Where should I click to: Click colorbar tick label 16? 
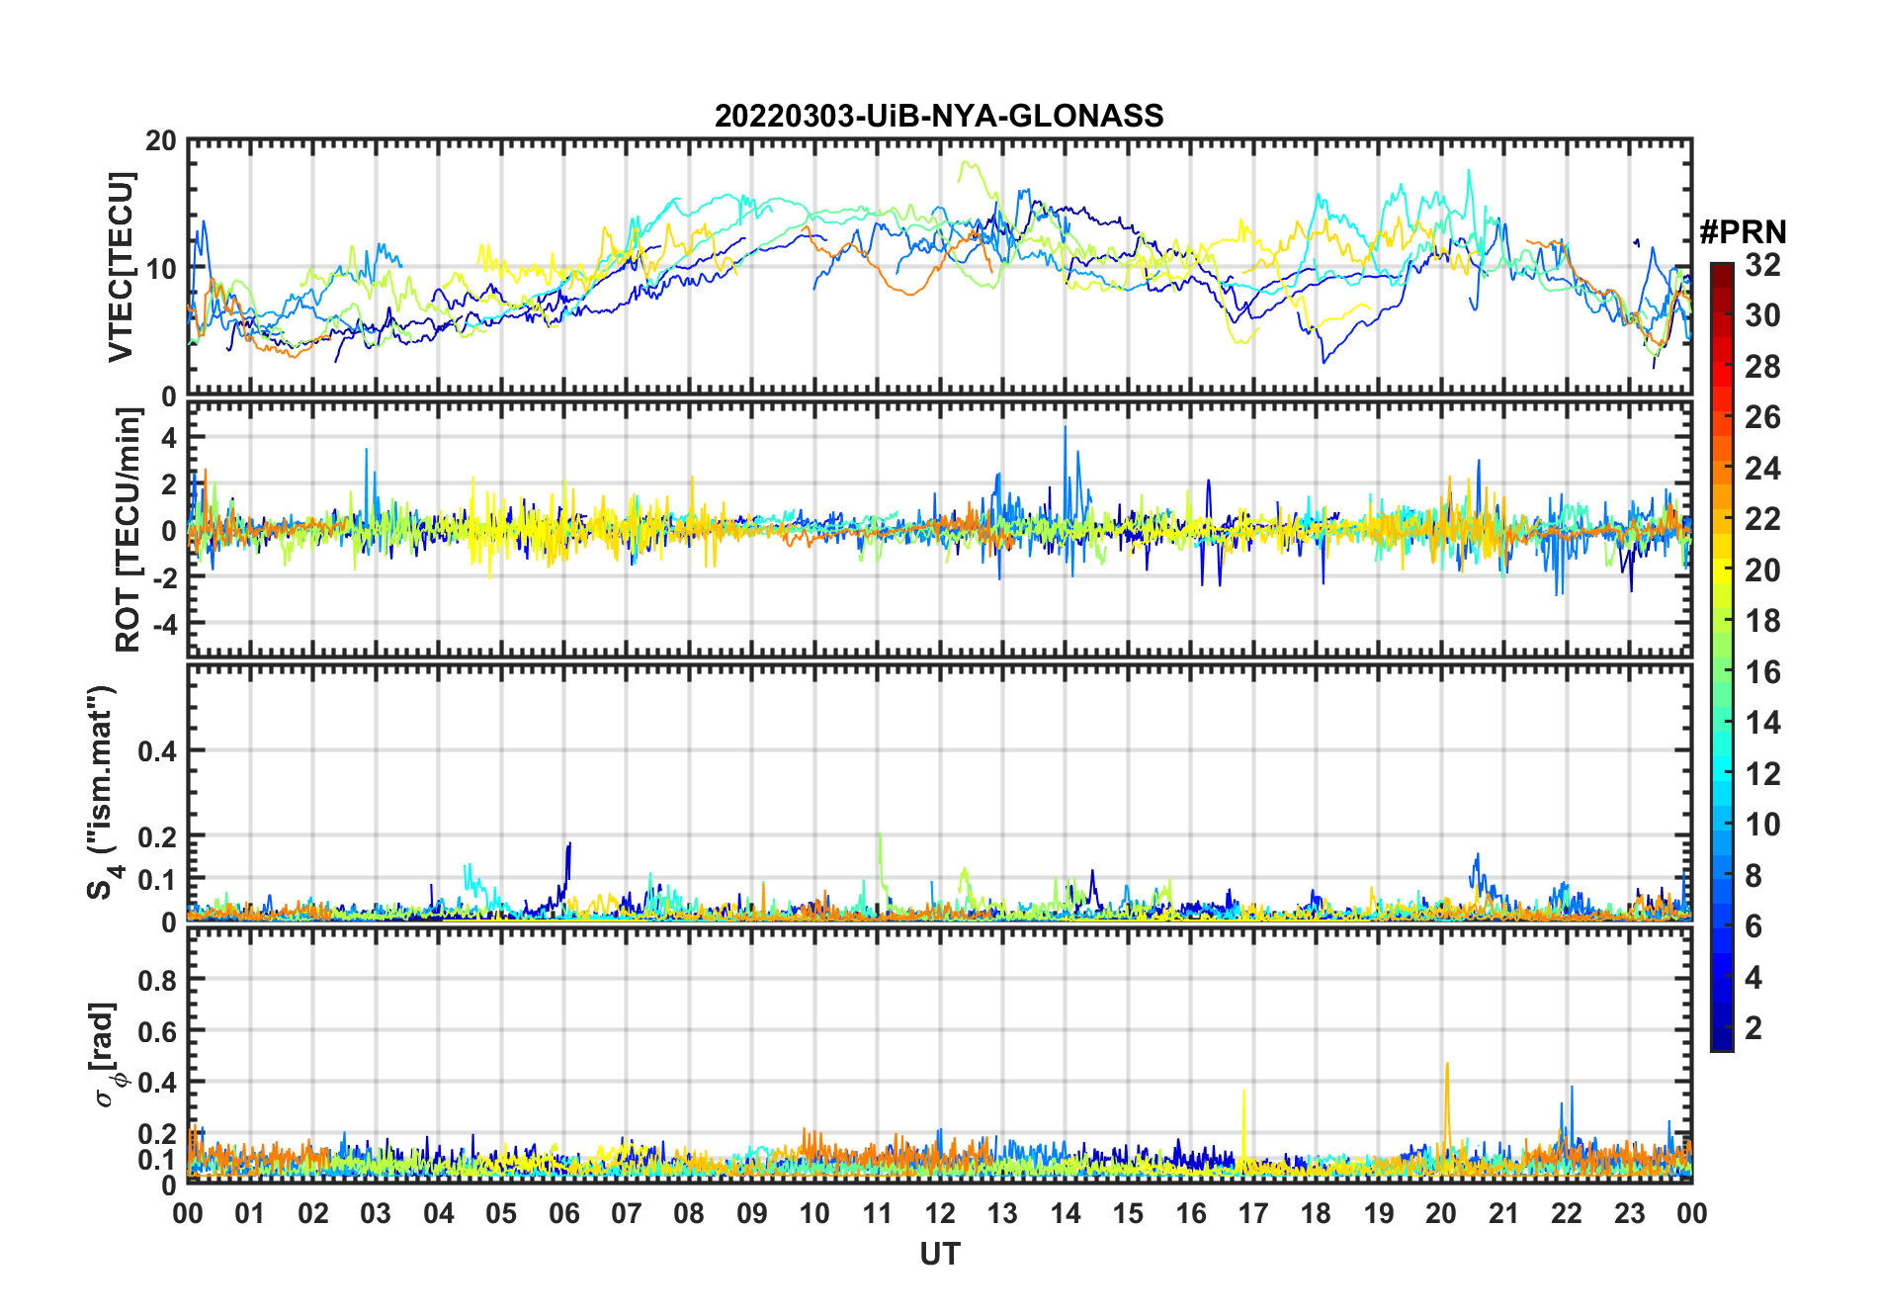1762,672
